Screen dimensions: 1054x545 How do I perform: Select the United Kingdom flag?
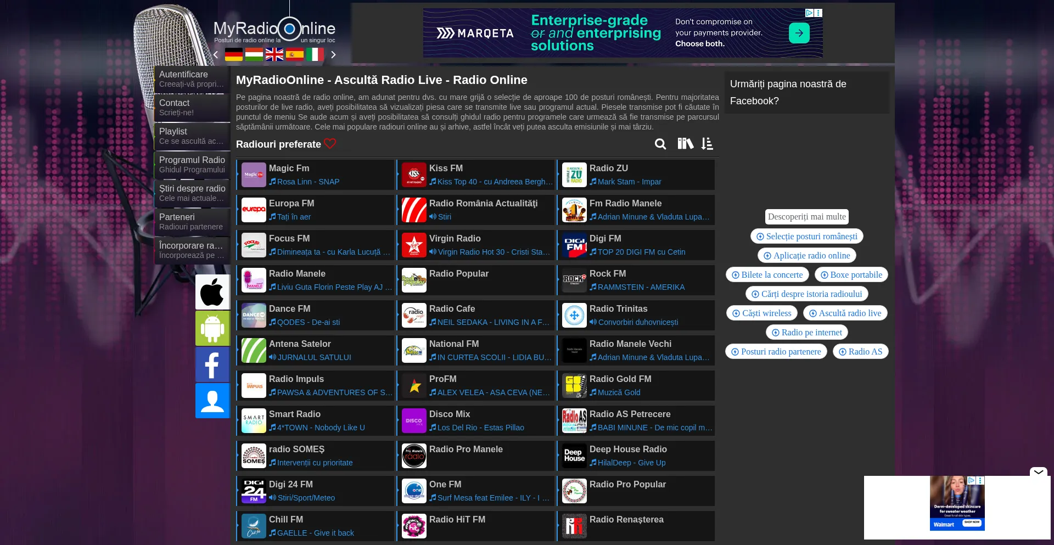tap(274, 54)
